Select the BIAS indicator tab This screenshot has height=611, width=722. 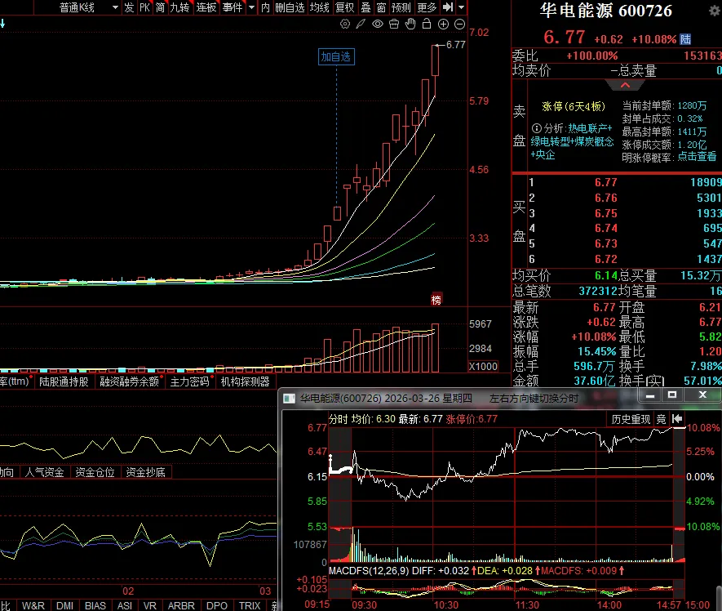click(95, 605)
